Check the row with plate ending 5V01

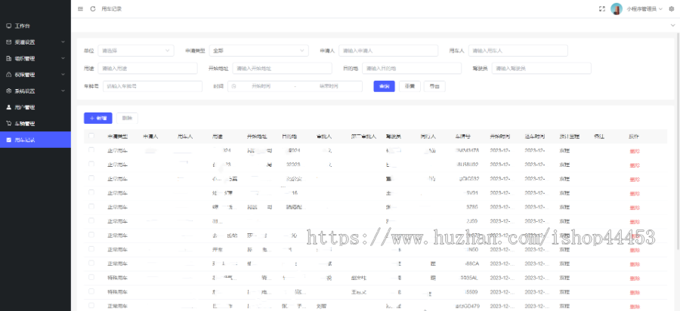click(x=91, y=192)
